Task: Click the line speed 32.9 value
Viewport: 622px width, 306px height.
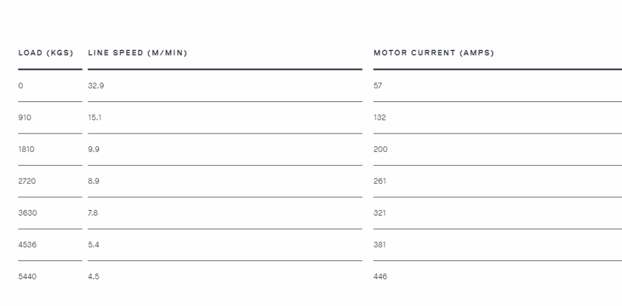Action: [96, 86]
